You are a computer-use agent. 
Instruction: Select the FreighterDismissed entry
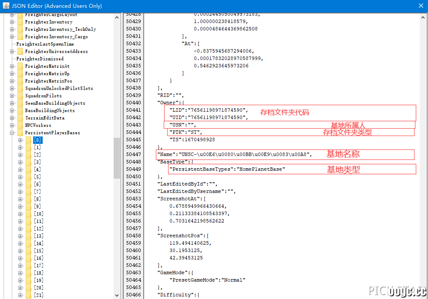40,59
